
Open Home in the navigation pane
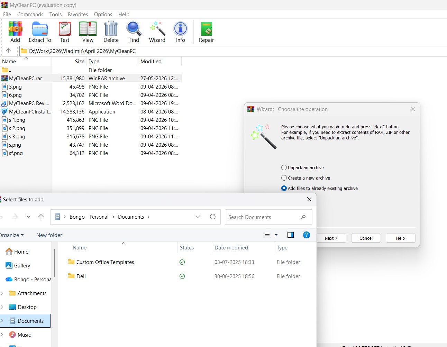pyautogui.click(x=21, y=252)
